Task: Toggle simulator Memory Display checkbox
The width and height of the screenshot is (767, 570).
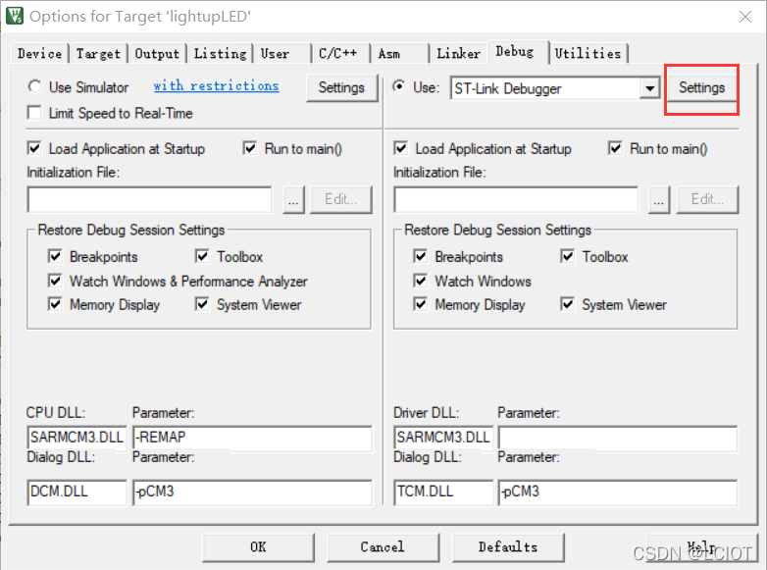Action: pyautogui.click(x=55, y=304)
